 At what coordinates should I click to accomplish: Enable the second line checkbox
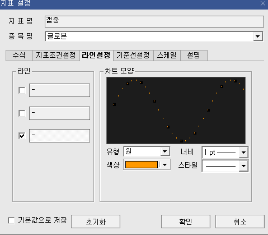click(x=22, y=113)
